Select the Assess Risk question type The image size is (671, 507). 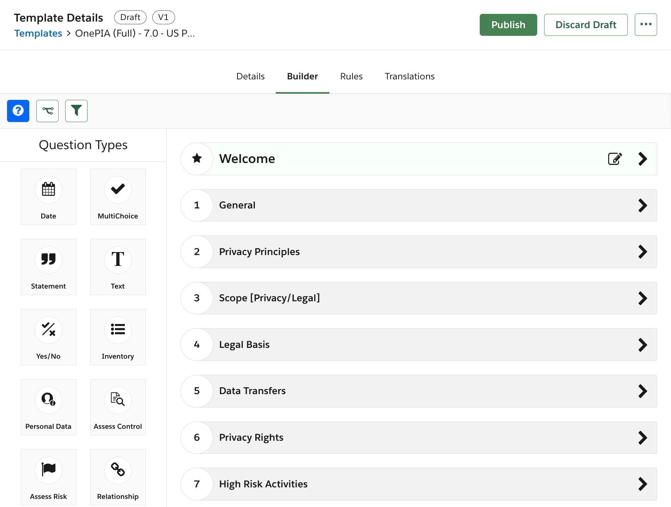48,477
